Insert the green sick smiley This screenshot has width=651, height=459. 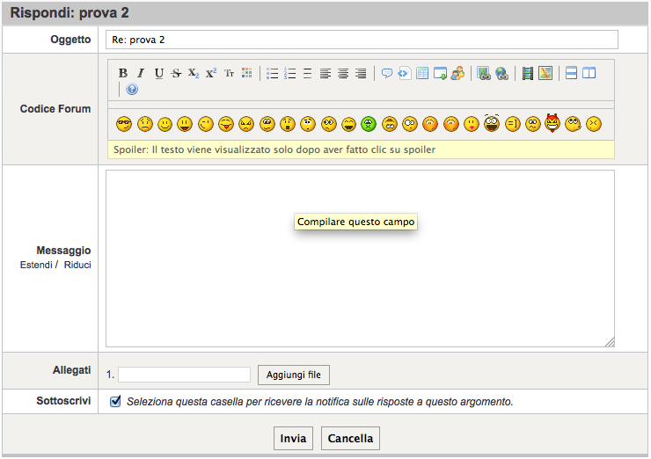click(369, 124)
